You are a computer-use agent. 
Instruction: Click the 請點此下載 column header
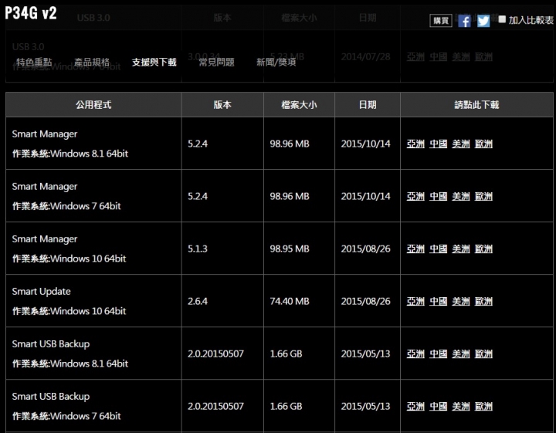[476, 104]
